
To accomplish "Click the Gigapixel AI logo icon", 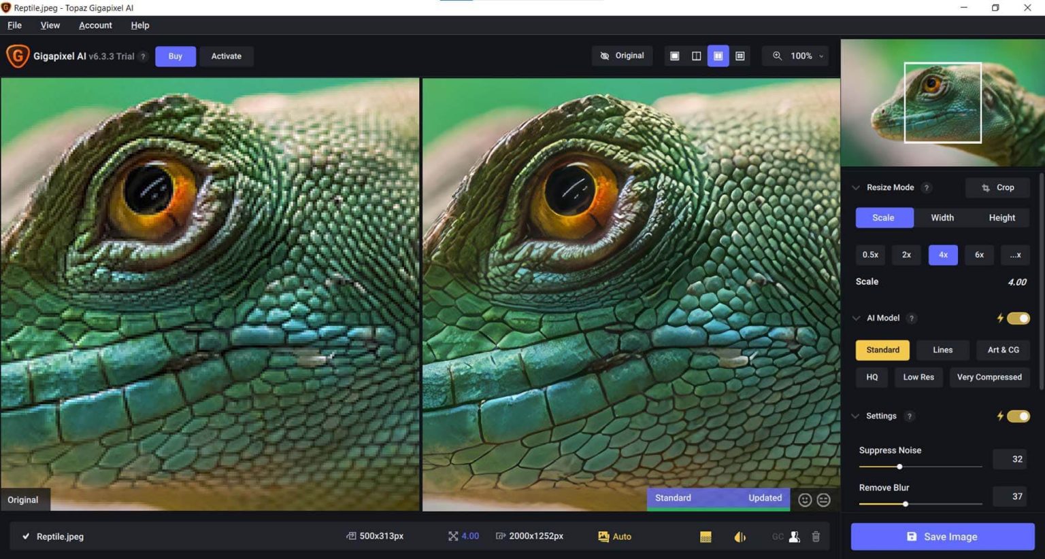I will tap(18, 56).
